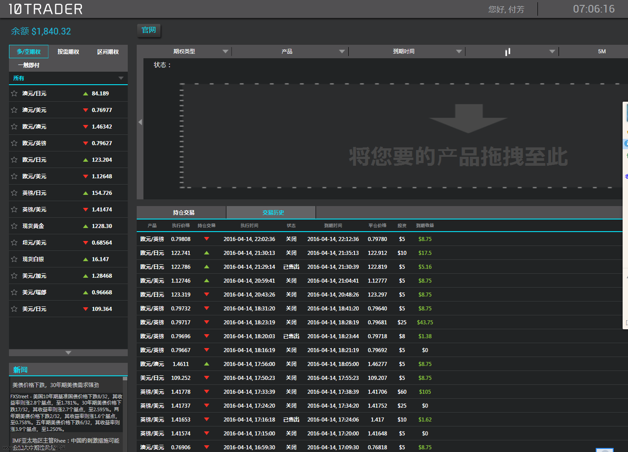Select the 一触即付 option type

(29, 65)
